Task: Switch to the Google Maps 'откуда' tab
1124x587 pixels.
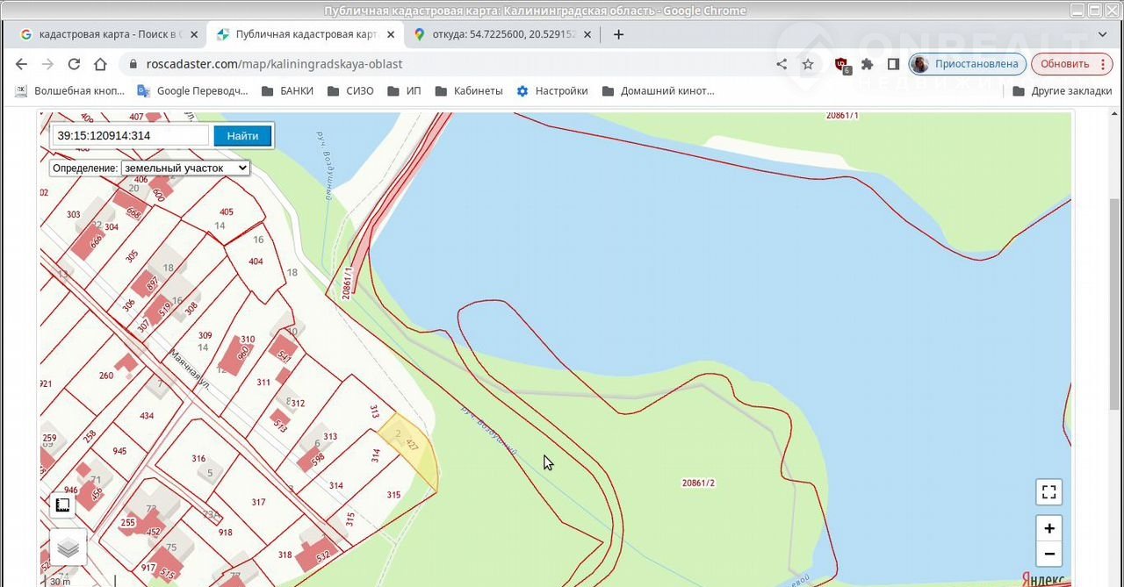Action: [x=495, y=34]
